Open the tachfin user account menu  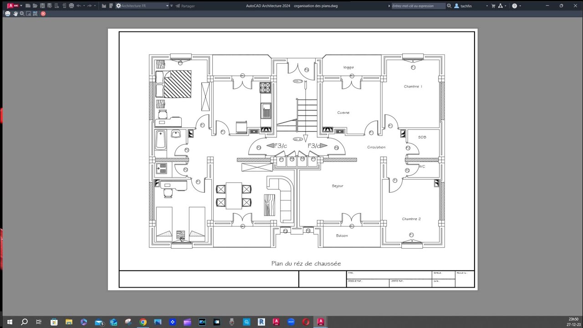(x=471, y=6)
